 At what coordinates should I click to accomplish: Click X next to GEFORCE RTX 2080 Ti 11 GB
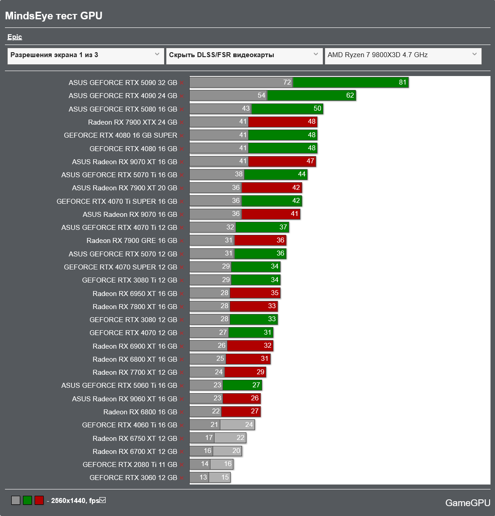click(182, 465)
